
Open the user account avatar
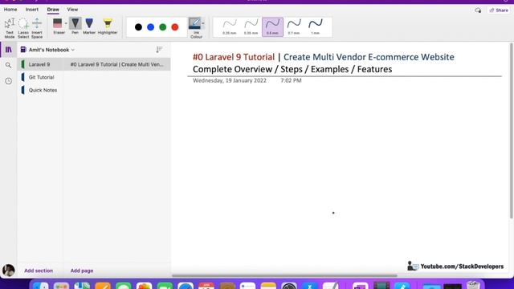[9, 271]
